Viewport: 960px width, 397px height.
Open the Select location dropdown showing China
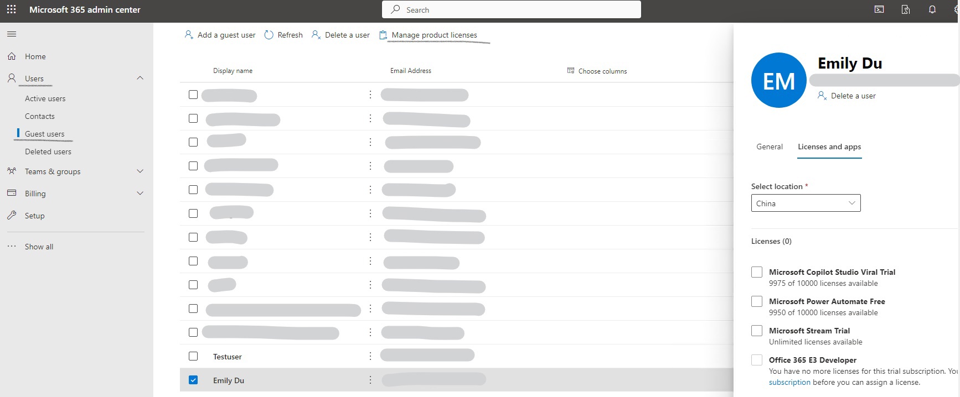point(806,203)
